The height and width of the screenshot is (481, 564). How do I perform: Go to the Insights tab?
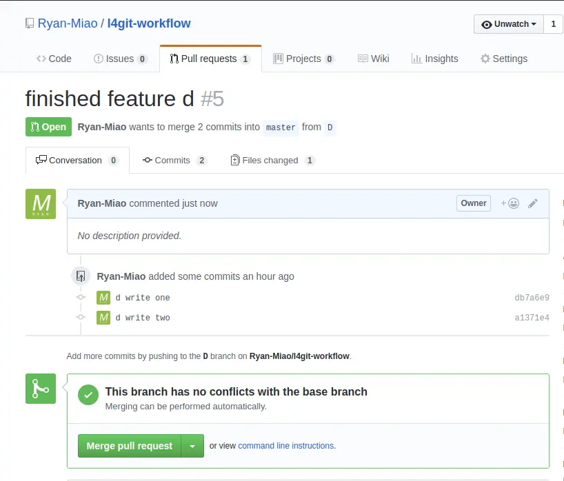[x=434, y=59]
